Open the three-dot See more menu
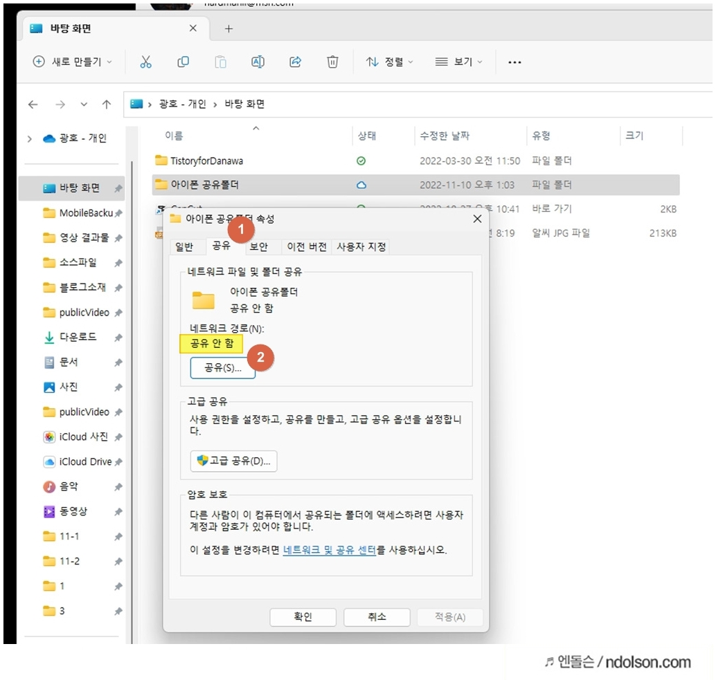The width and height of the screenshot is (716, 680). click(x=514, y=62)
